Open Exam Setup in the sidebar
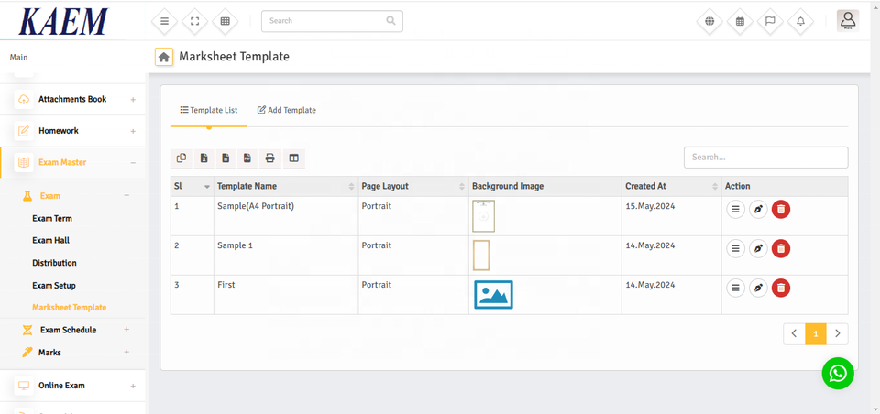The width and height of the screenshot is (880, 414). [x=54, y=286]
